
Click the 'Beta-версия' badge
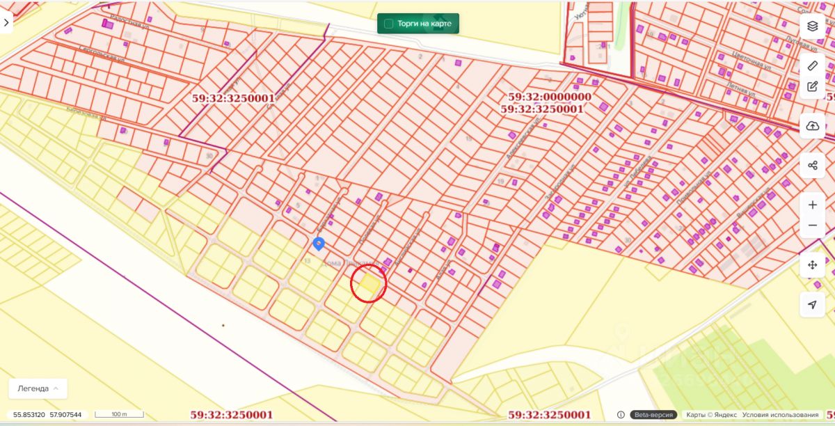(x=653, y=415)
